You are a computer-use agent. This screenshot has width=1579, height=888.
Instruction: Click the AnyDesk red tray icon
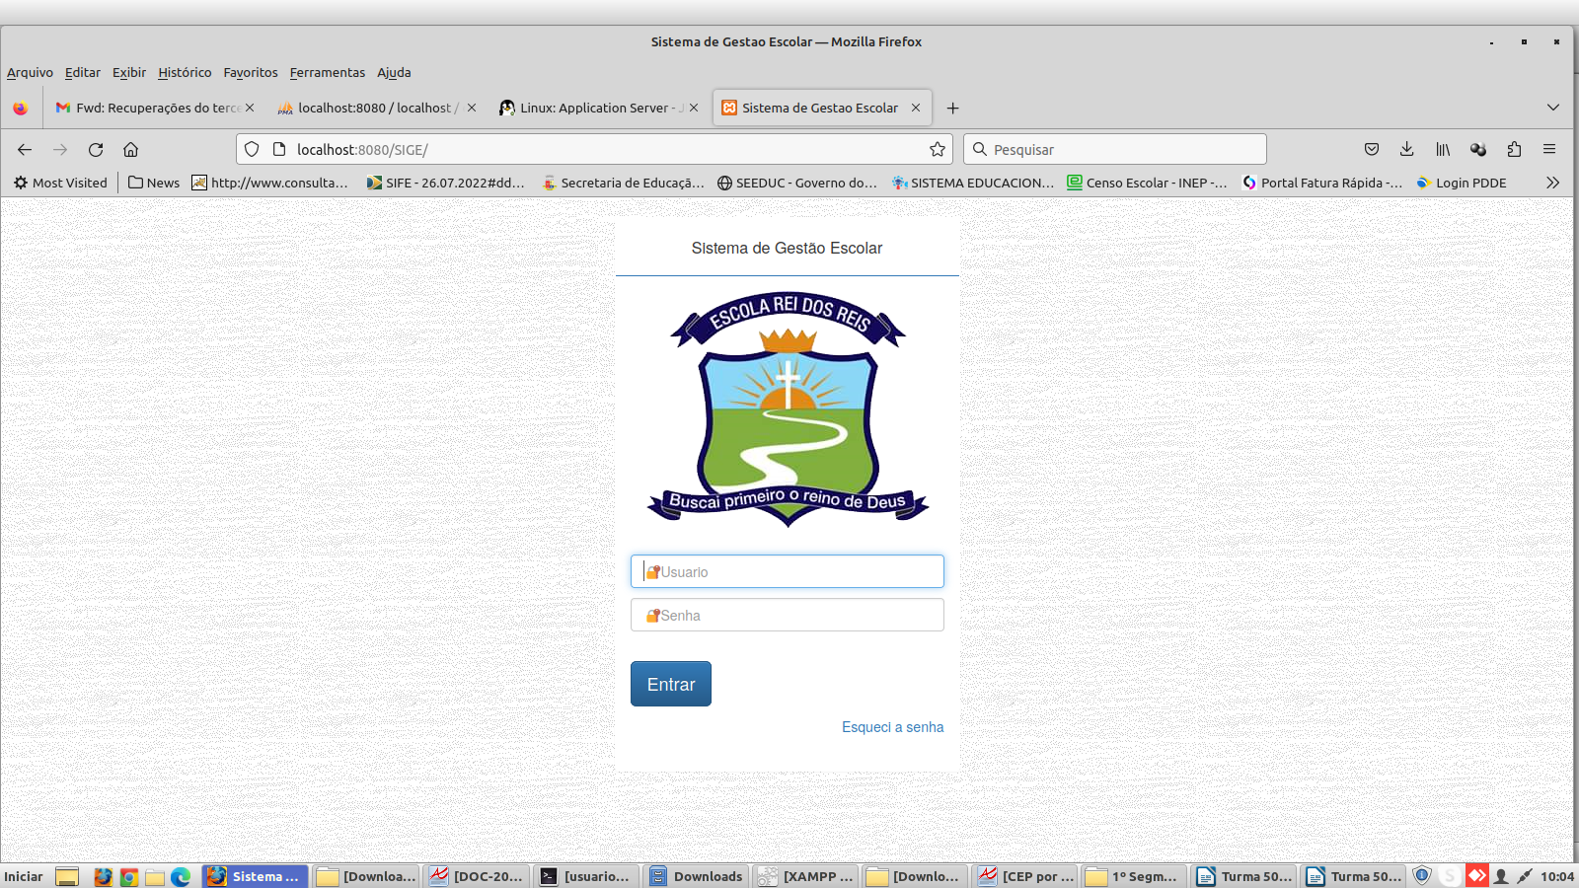[1476, 875]
